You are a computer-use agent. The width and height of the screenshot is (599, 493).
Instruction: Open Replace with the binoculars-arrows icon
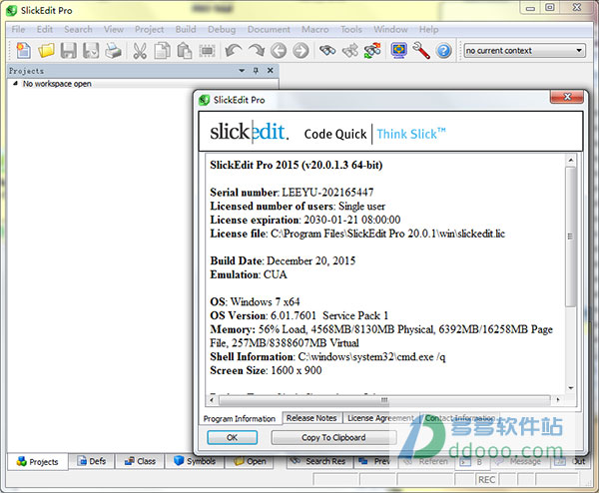(372, 51)
